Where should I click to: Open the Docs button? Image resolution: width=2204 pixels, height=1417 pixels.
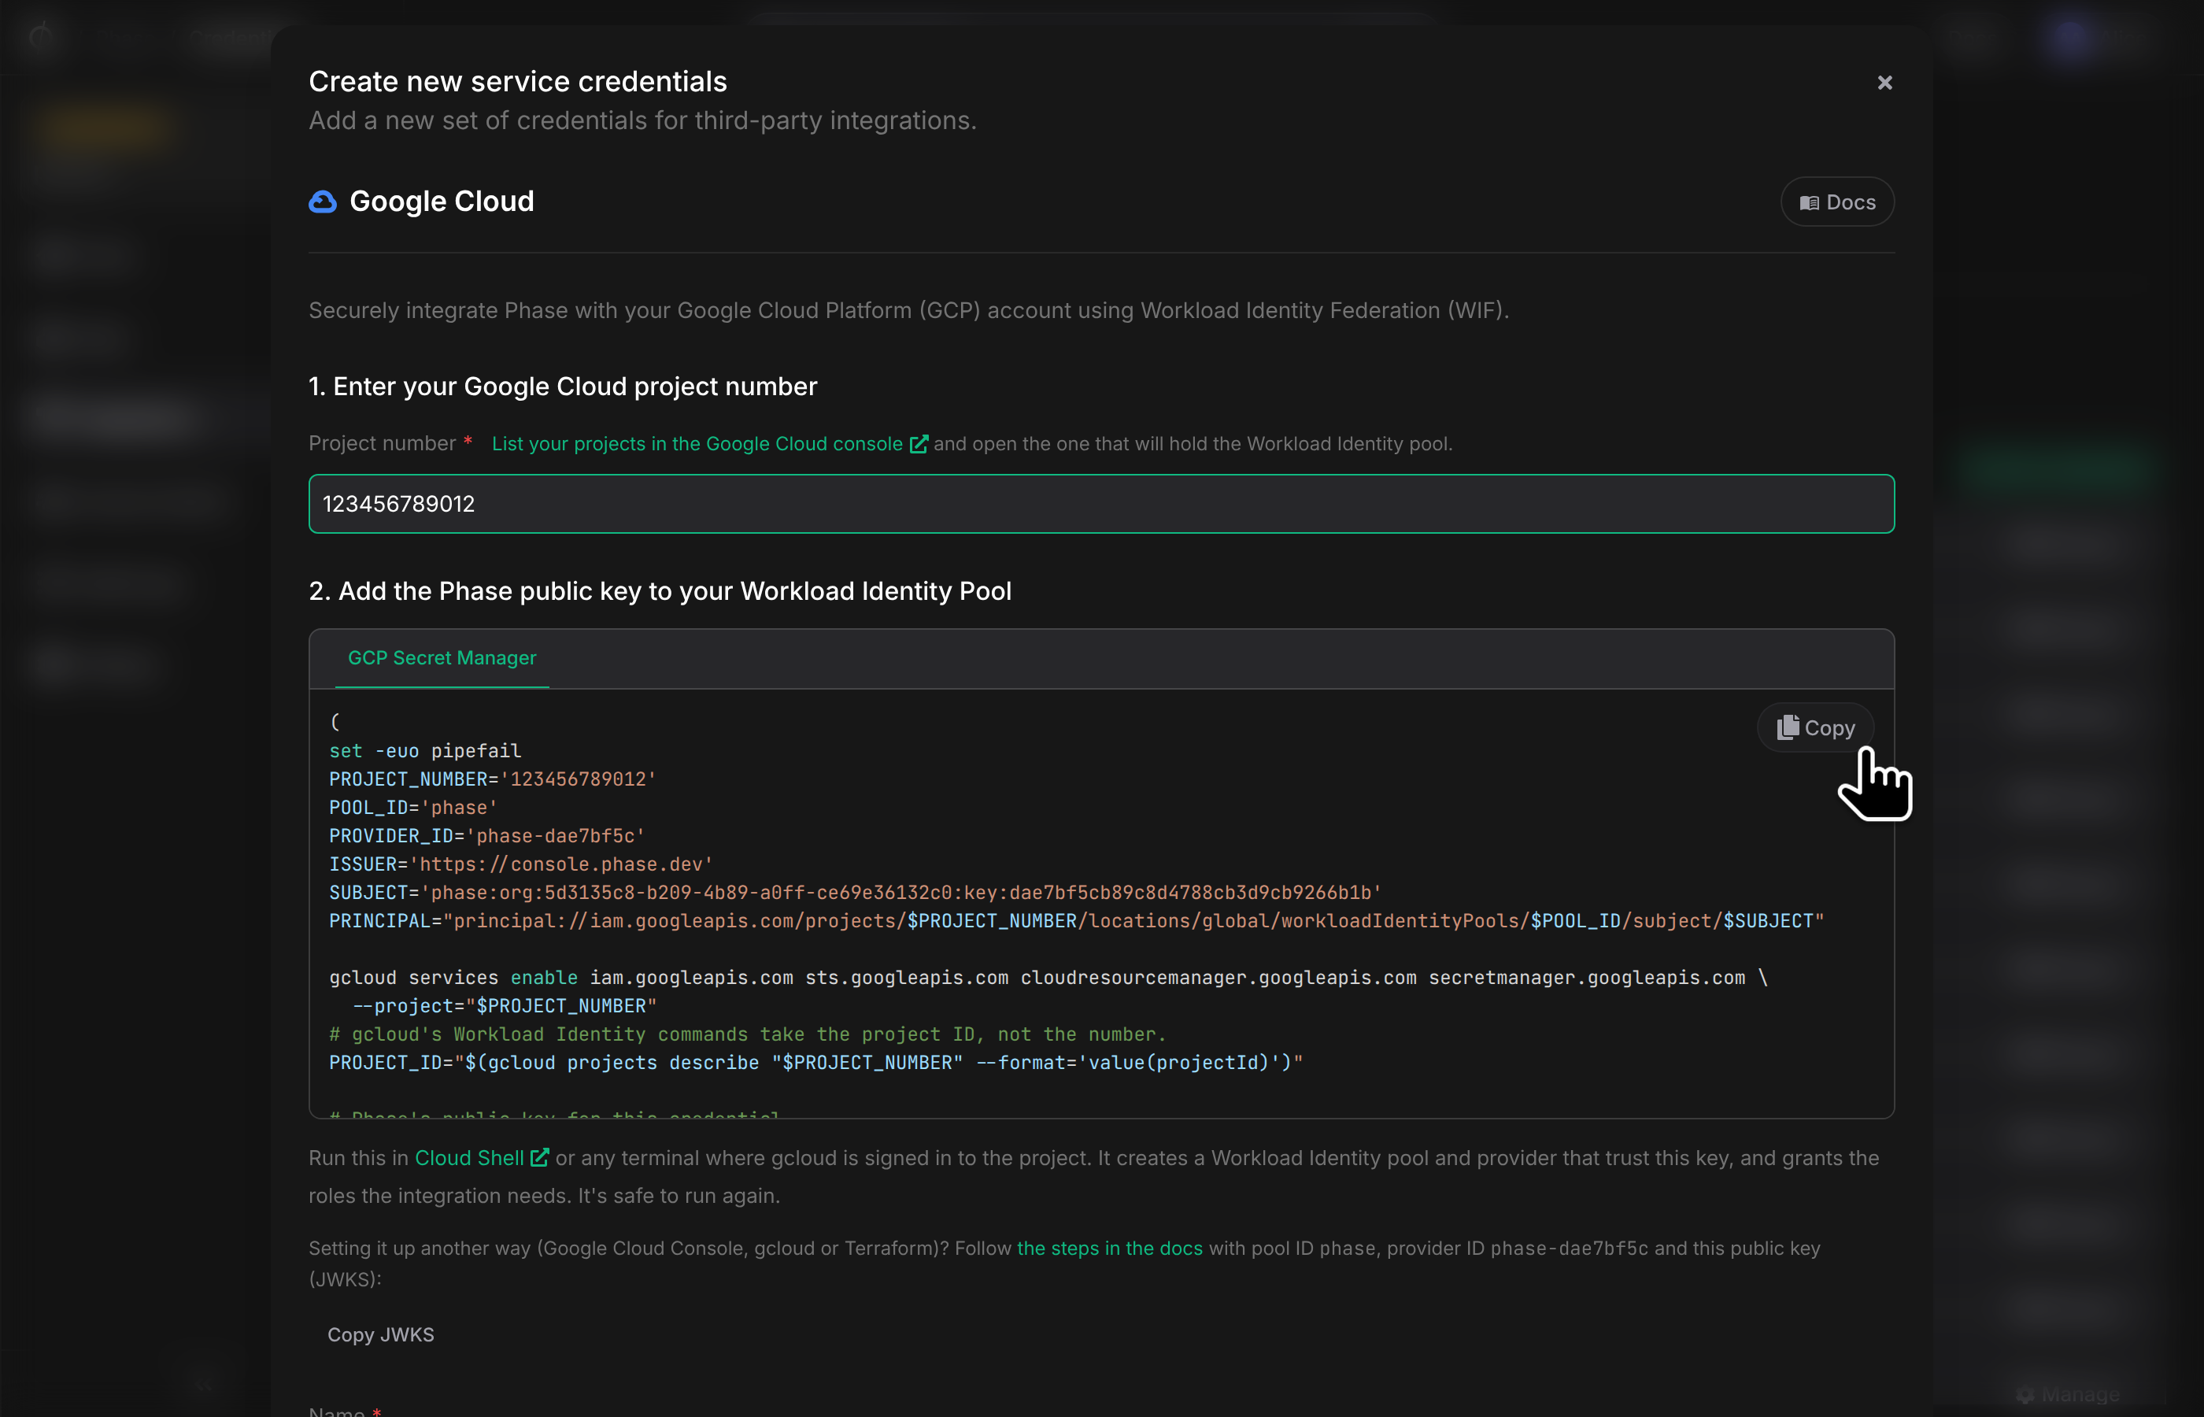[1837, 202]
